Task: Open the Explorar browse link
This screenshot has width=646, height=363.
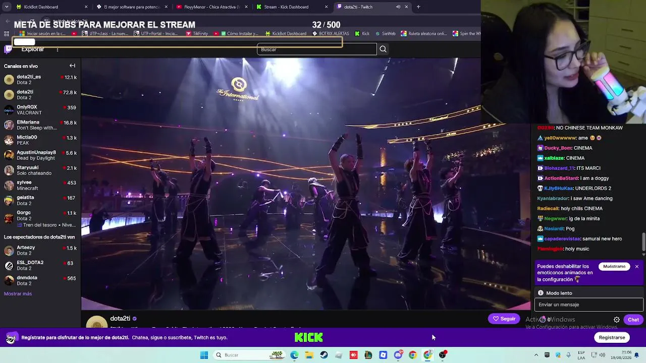Action: point(33,49)
